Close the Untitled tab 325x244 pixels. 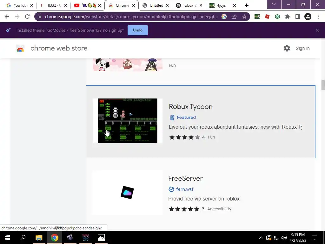pos(167,5)
